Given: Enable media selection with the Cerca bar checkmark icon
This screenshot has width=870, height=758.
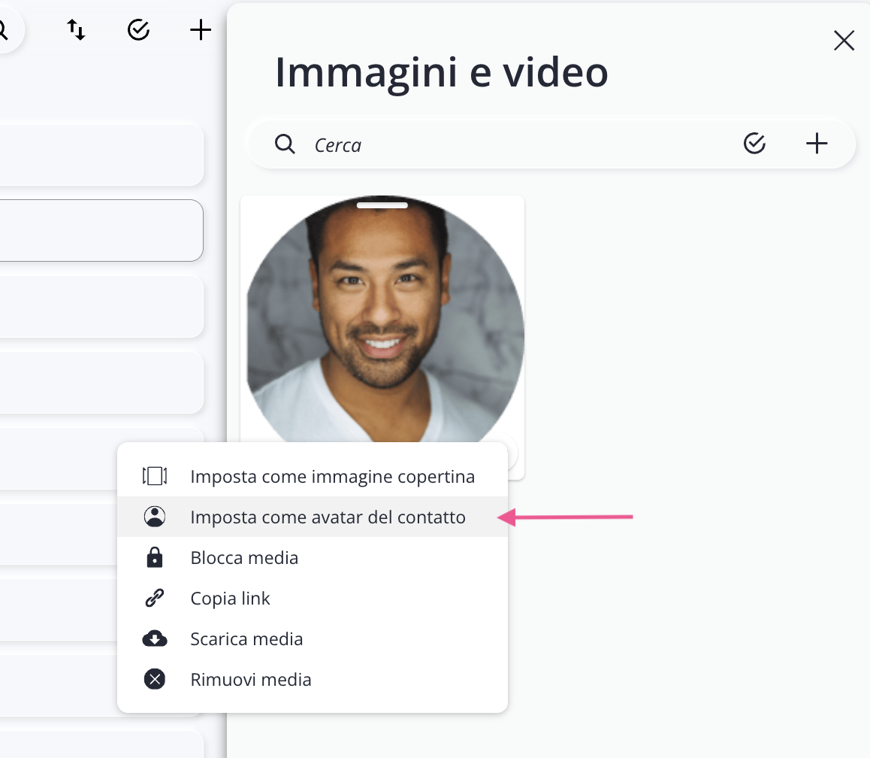Looking at the screenshot, I should tap(754, 144).
